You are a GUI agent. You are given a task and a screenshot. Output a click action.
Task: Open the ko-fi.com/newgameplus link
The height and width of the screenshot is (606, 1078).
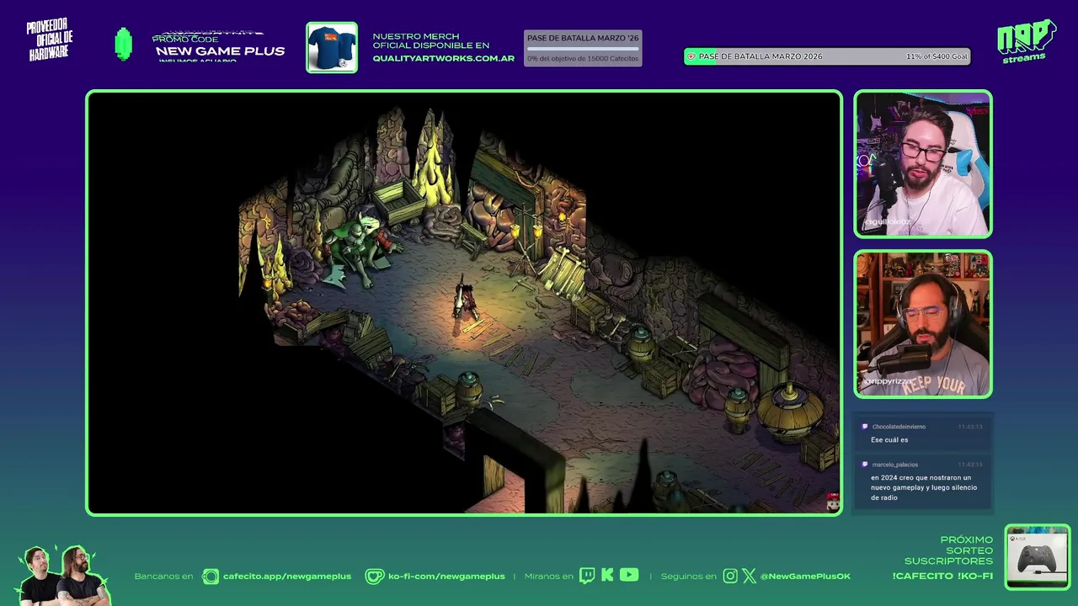[446, 577]
